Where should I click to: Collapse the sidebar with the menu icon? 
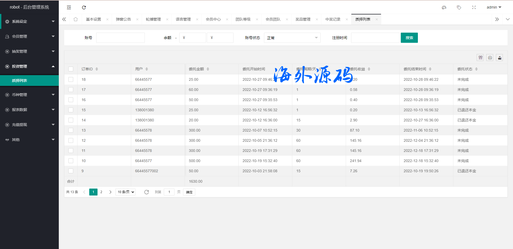coord(69,7)
